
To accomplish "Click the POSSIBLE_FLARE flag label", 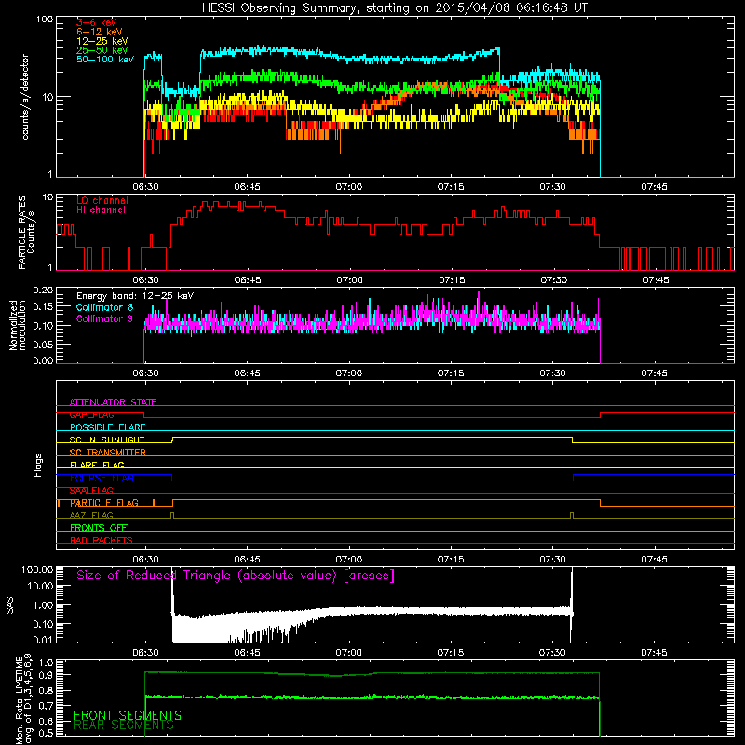I will [107, 427].
